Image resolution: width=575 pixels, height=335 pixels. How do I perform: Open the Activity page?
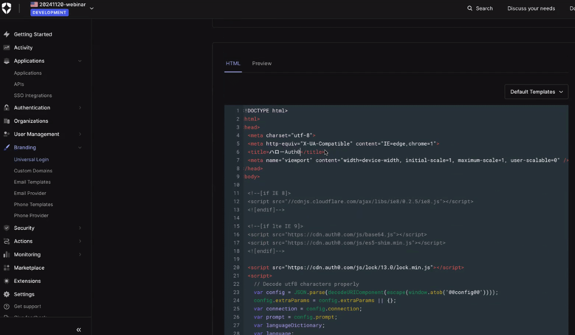tap(23, 48)
